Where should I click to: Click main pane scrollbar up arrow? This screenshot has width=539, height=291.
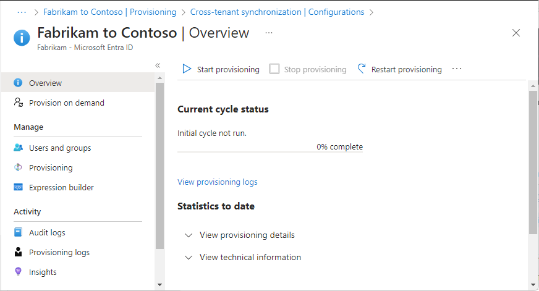[533, 86]
